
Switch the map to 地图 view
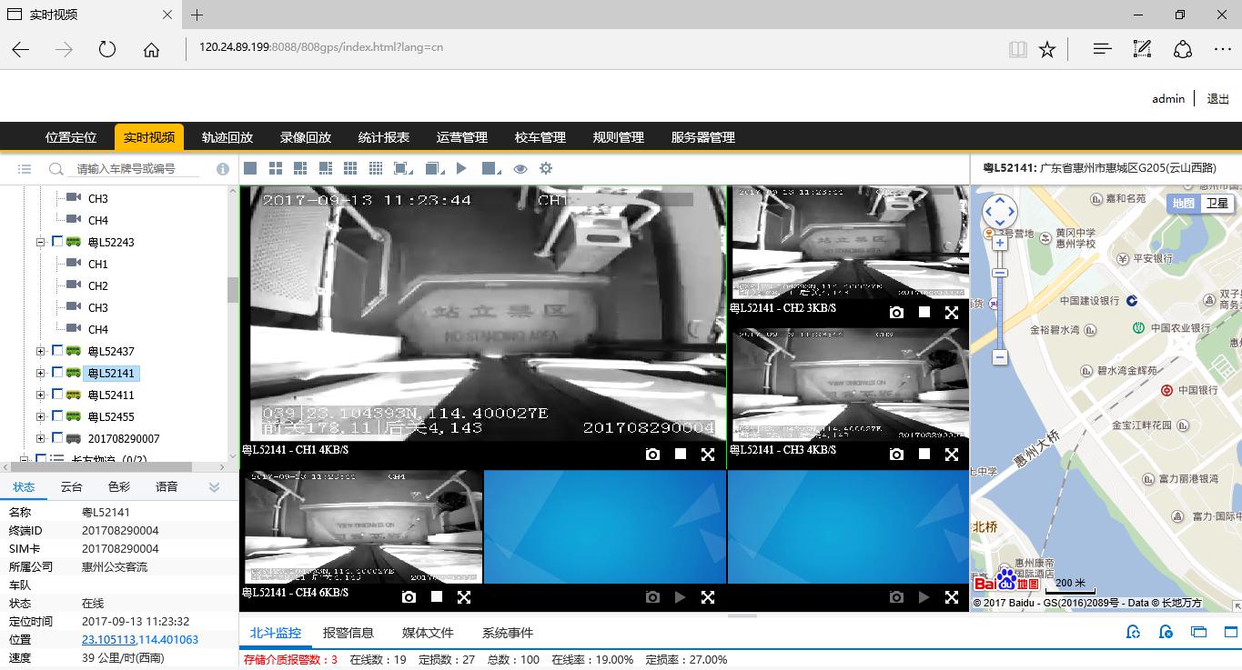point(1184,204)
